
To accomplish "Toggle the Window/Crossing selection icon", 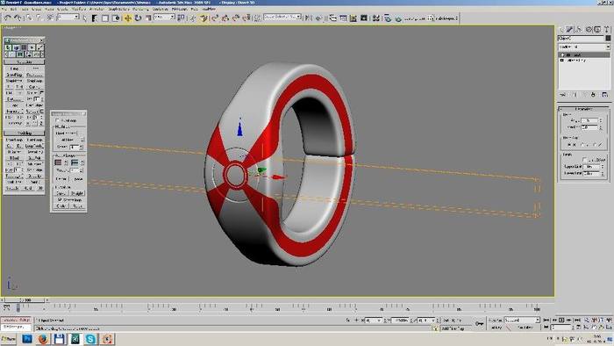I will 116,18.
